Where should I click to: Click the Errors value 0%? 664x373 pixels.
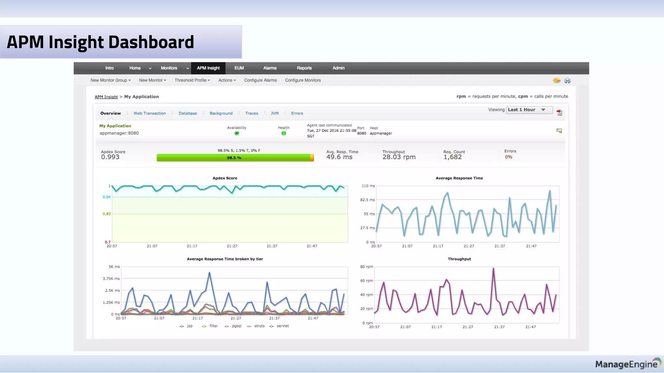pos(509,157)
